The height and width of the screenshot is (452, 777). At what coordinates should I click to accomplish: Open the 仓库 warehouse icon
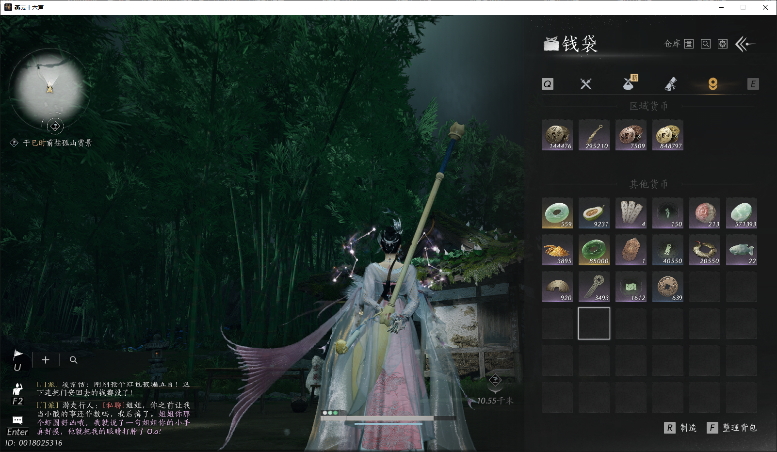click(689, 44)
